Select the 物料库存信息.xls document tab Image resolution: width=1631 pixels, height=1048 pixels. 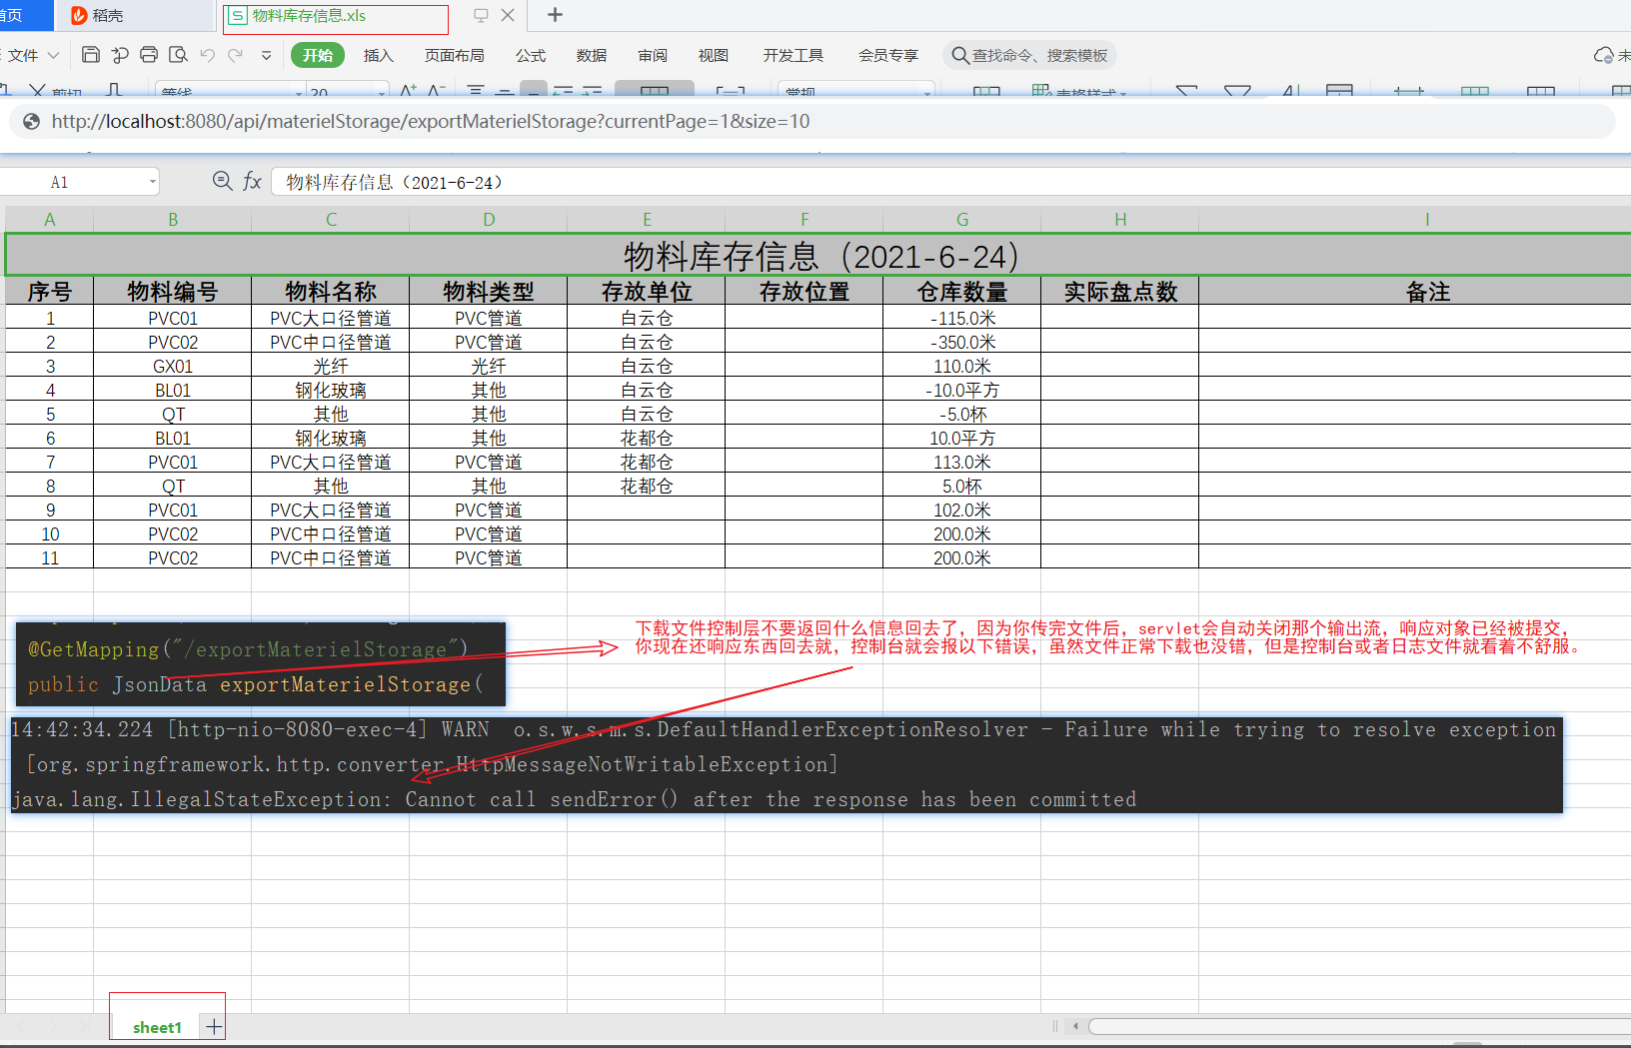[335, 16]
